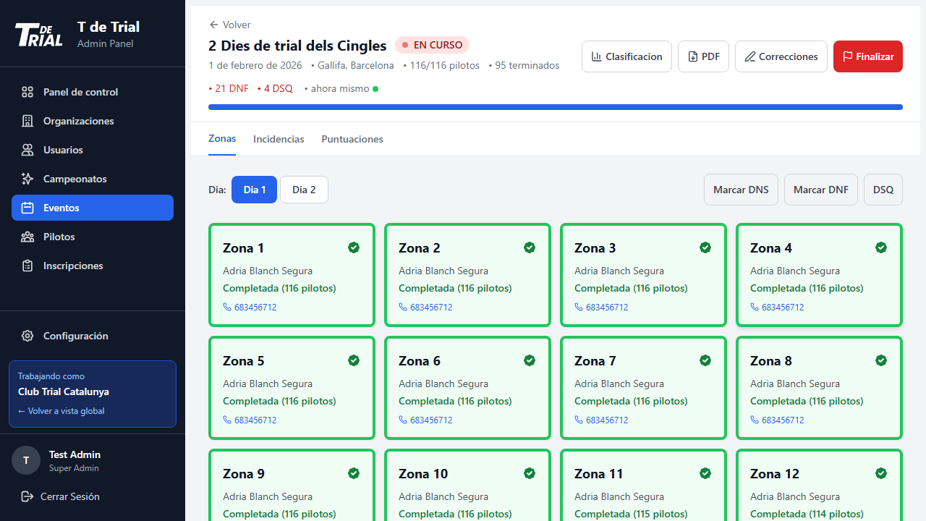Click the Organizaciones building icon
This screenshot has height=521, width=926.
pos(27,121)
